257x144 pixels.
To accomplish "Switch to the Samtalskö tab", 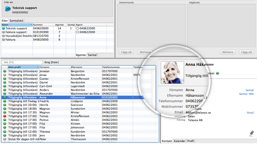I will (17, 21).
